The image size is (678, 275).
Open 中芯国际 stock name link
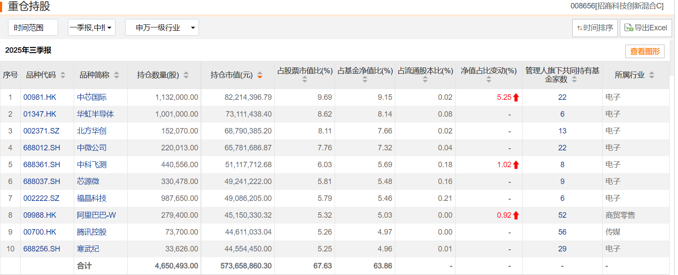point(92,97)
